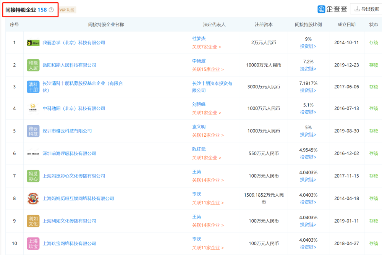The image size is (382, 255).
Task: View 投资链 in the 上海妈妈觅呀互娱 row
Action: (x=308, y=202)
